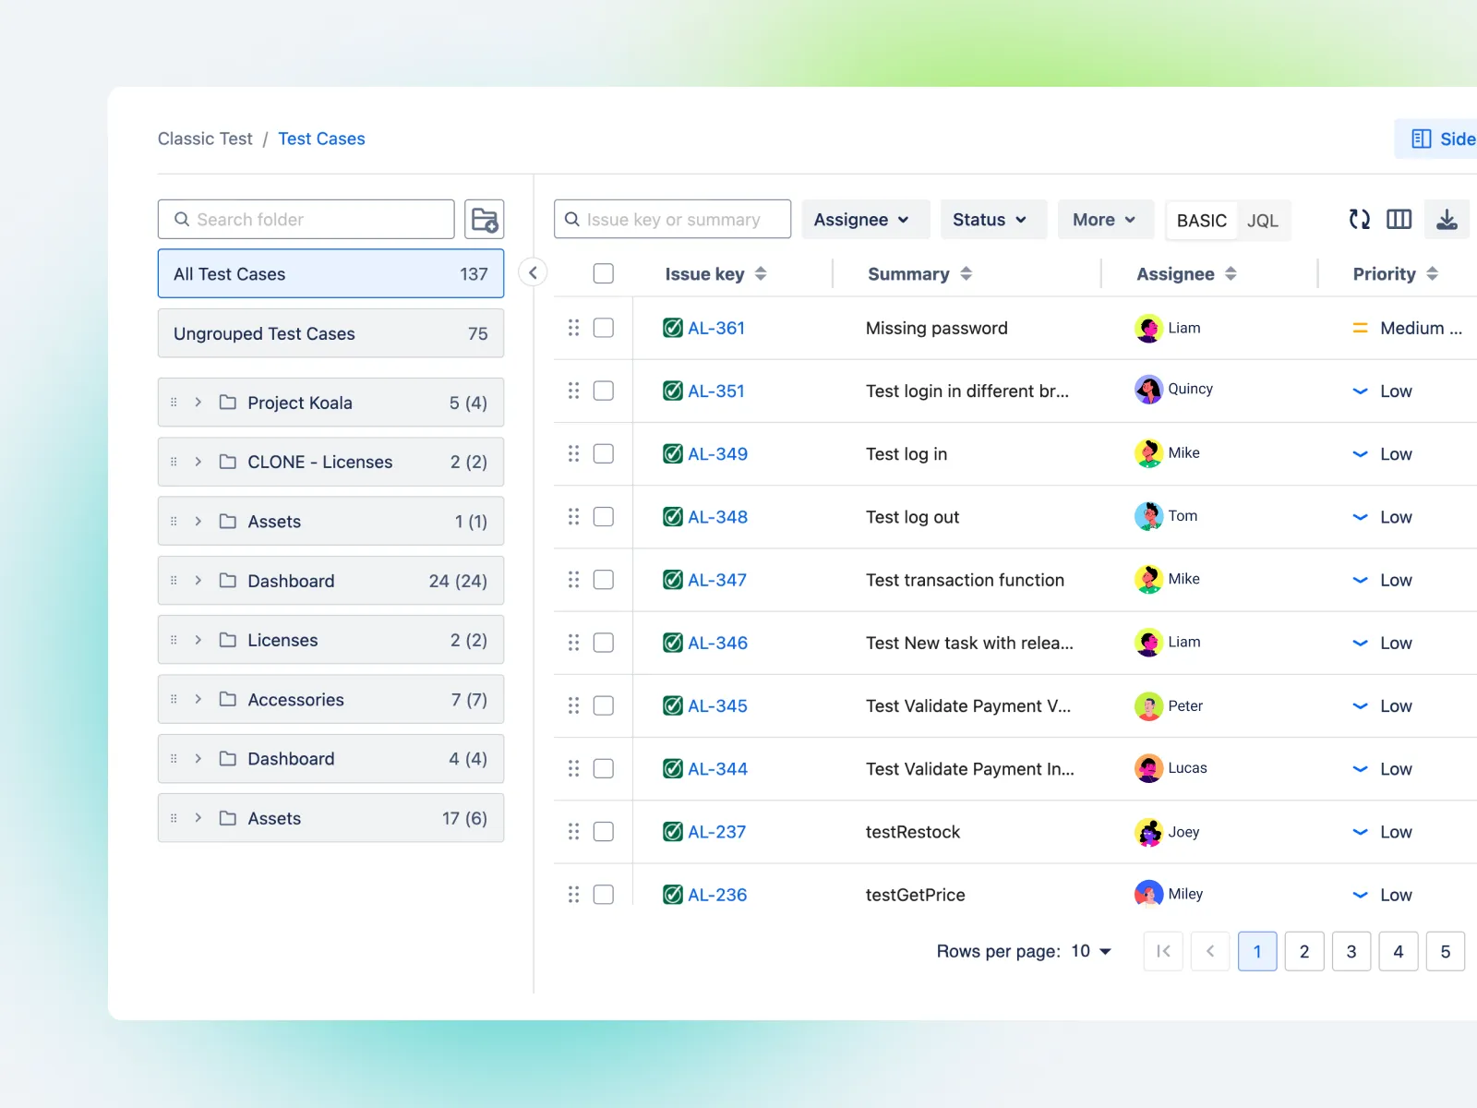Open Rows per page dropdown
1477x1108 pixels.
pos(1091,952)
